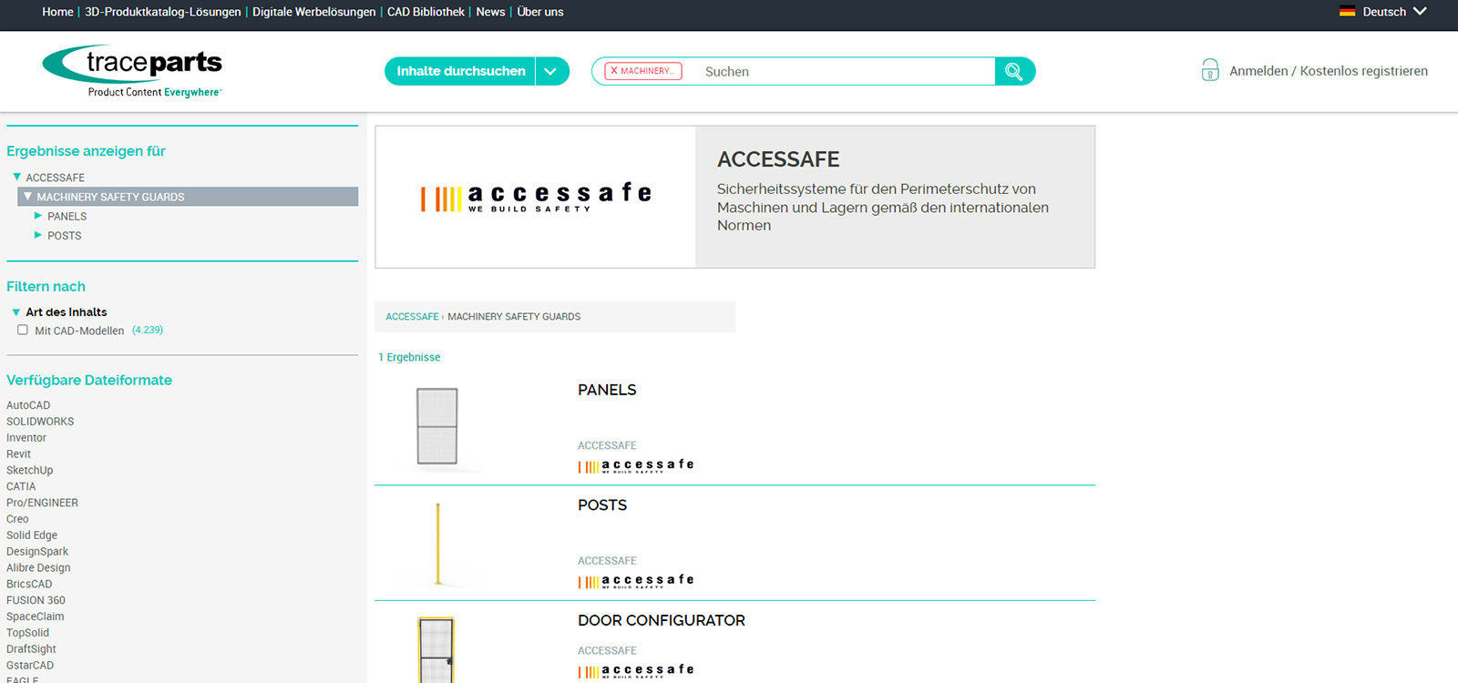Click the 1 Ergebnisse results count

409,357
